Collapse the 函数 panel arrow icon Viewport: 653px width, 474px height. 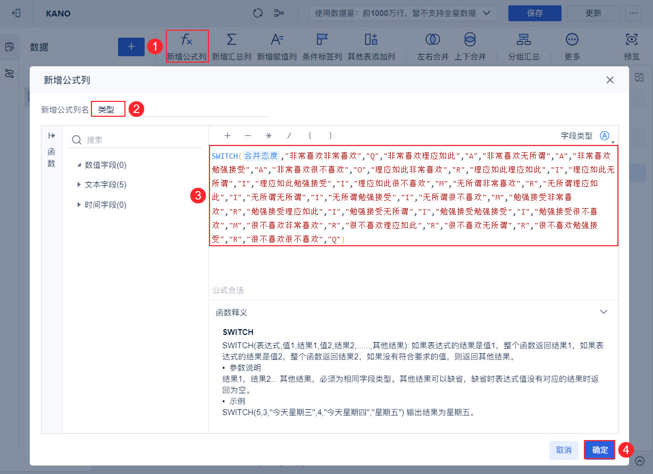click(52, 136)
